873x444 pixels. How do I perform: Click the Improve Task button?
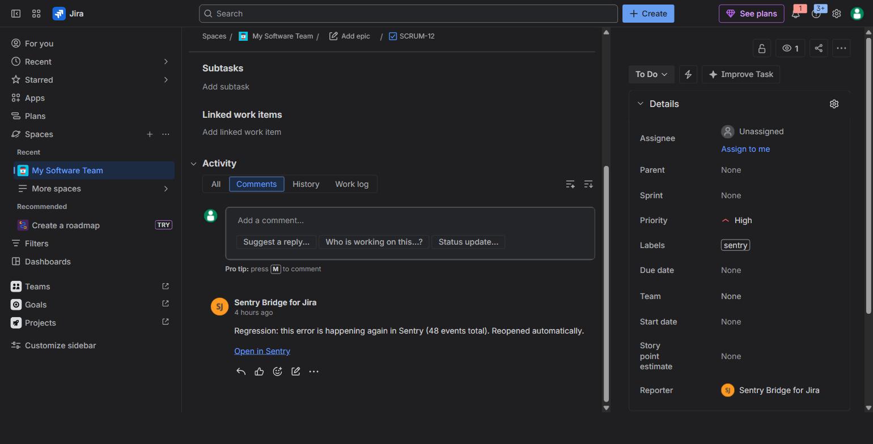[x=741, y=74]
